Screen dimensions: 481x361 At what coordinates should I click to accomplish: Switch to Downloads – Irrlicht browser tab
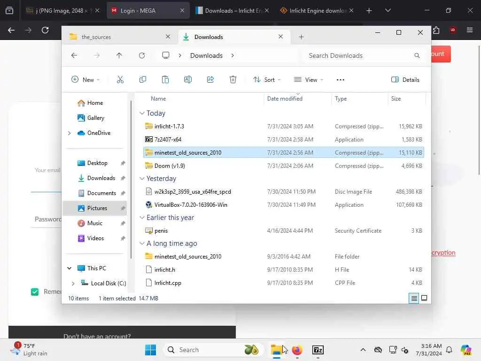tap(232, 11)
